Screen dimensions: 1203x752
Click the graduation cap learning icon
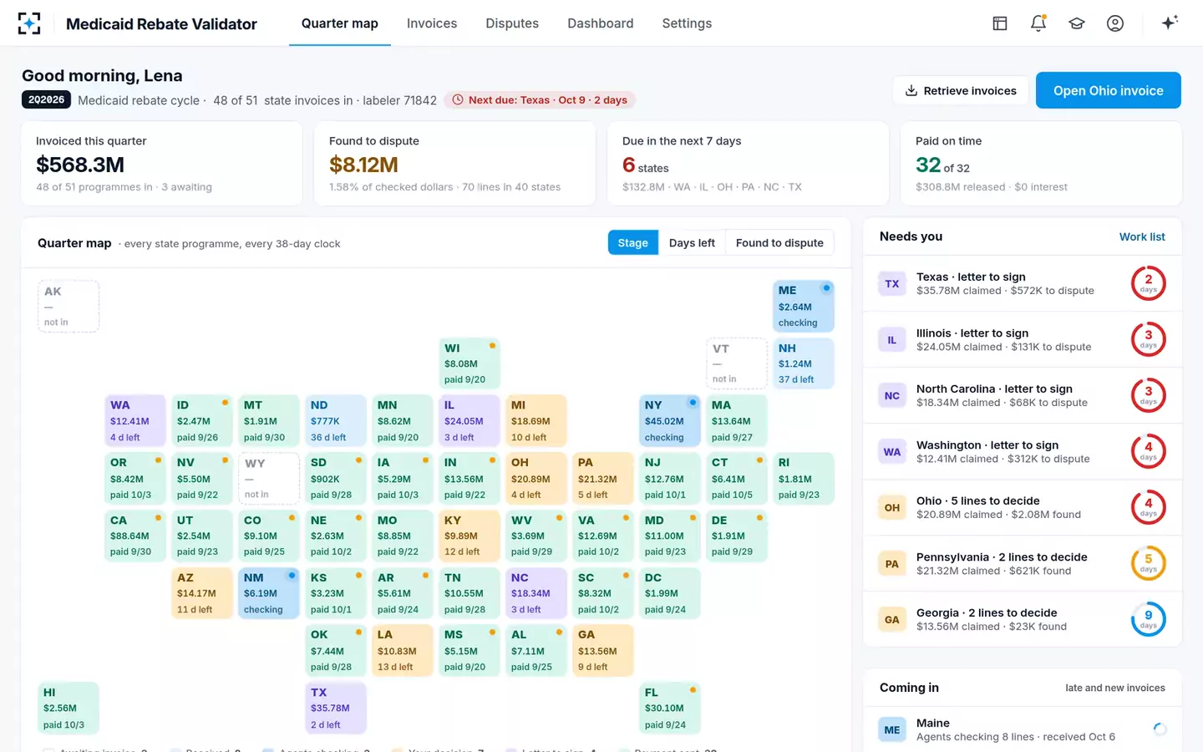(x=1077, y=23)
